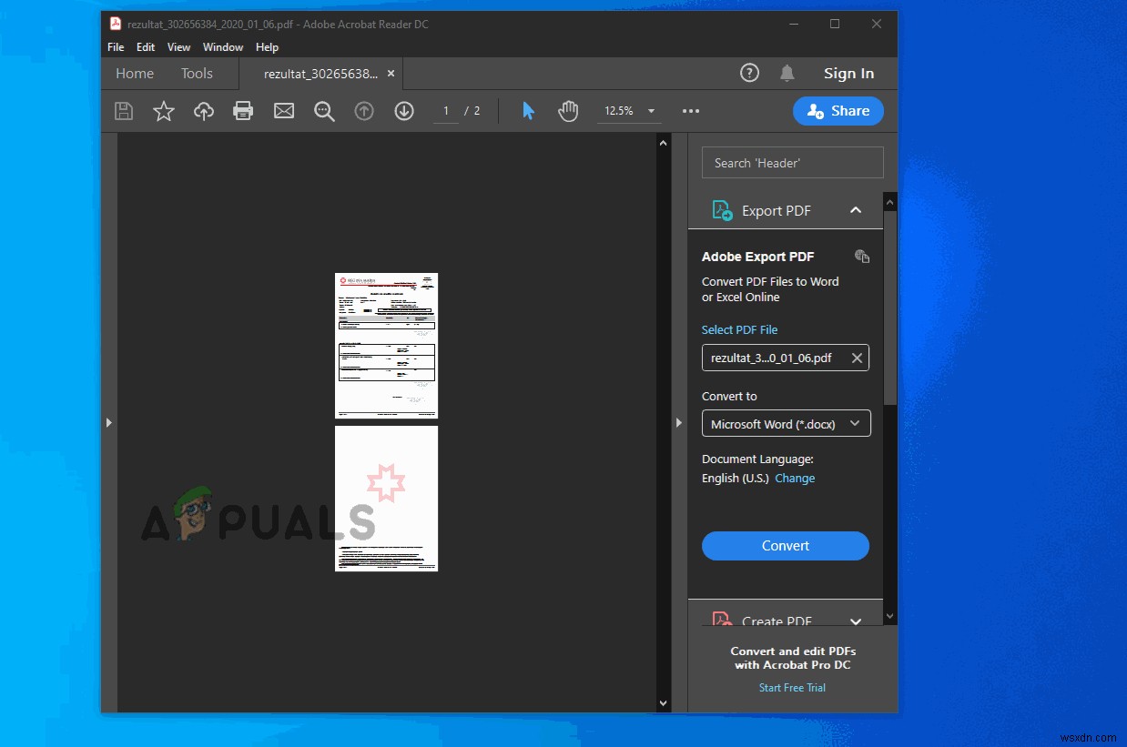Show the left navigation pane
This screenshot has height=747, width=1127.
tap(109, 421)
